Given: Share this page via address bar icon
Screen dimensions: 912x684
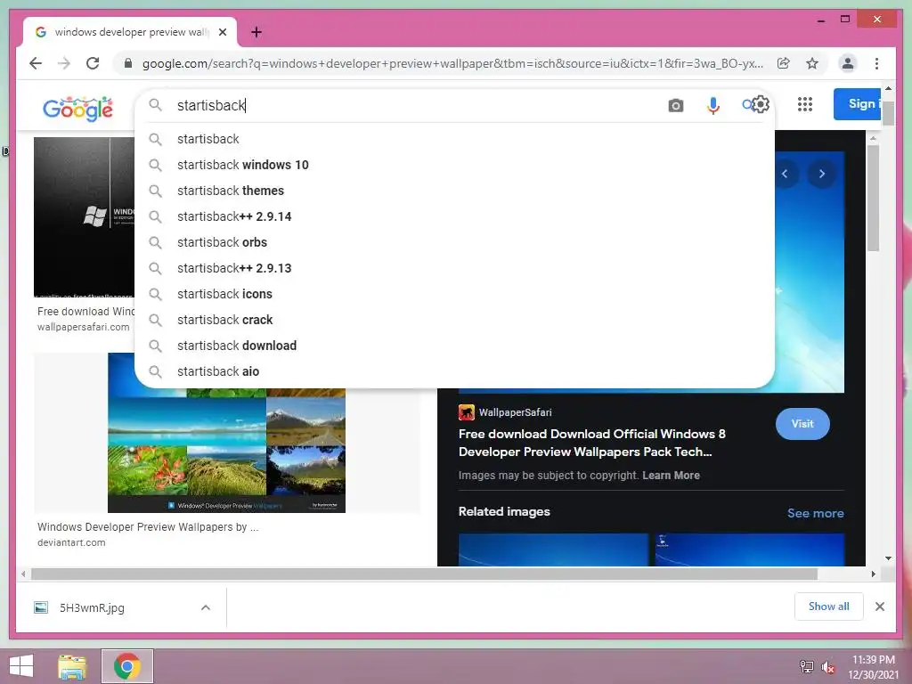Looking at the screenshot, I should click(784, 63).
